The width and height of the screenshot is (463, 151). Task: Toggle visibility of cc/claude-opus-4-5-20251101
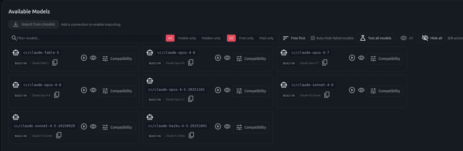227,90
